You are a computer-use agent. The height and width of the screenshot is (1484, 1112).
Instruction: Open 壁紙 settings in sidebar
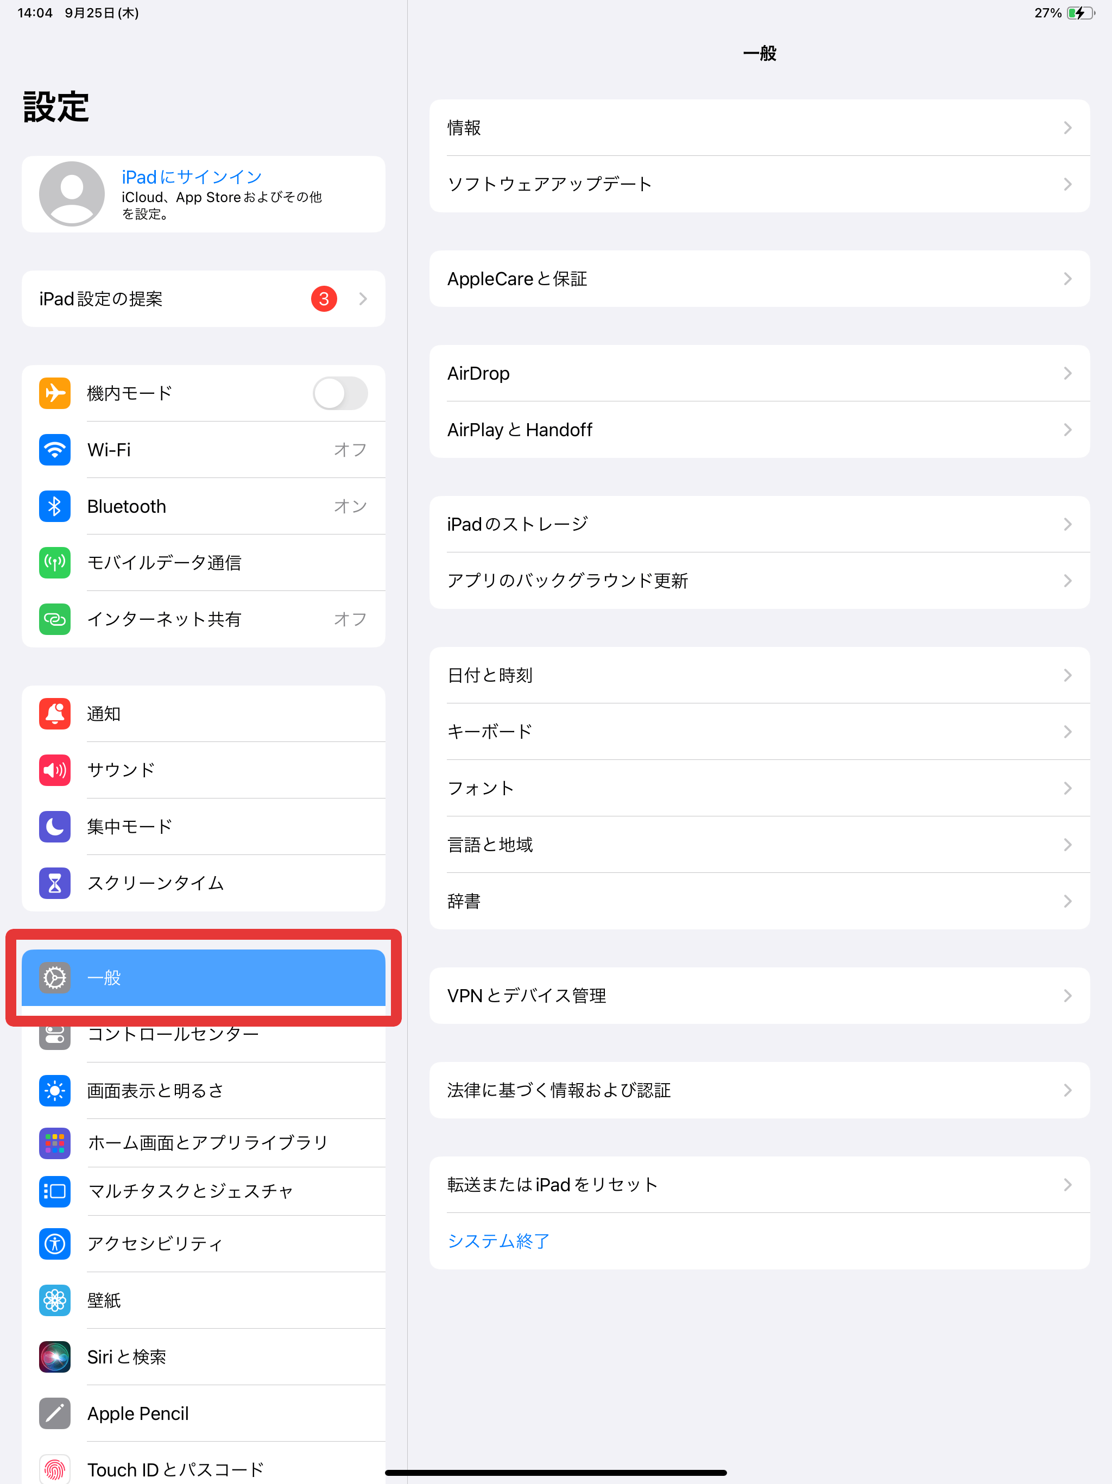pyautogui.click(x=203, y=1300)
